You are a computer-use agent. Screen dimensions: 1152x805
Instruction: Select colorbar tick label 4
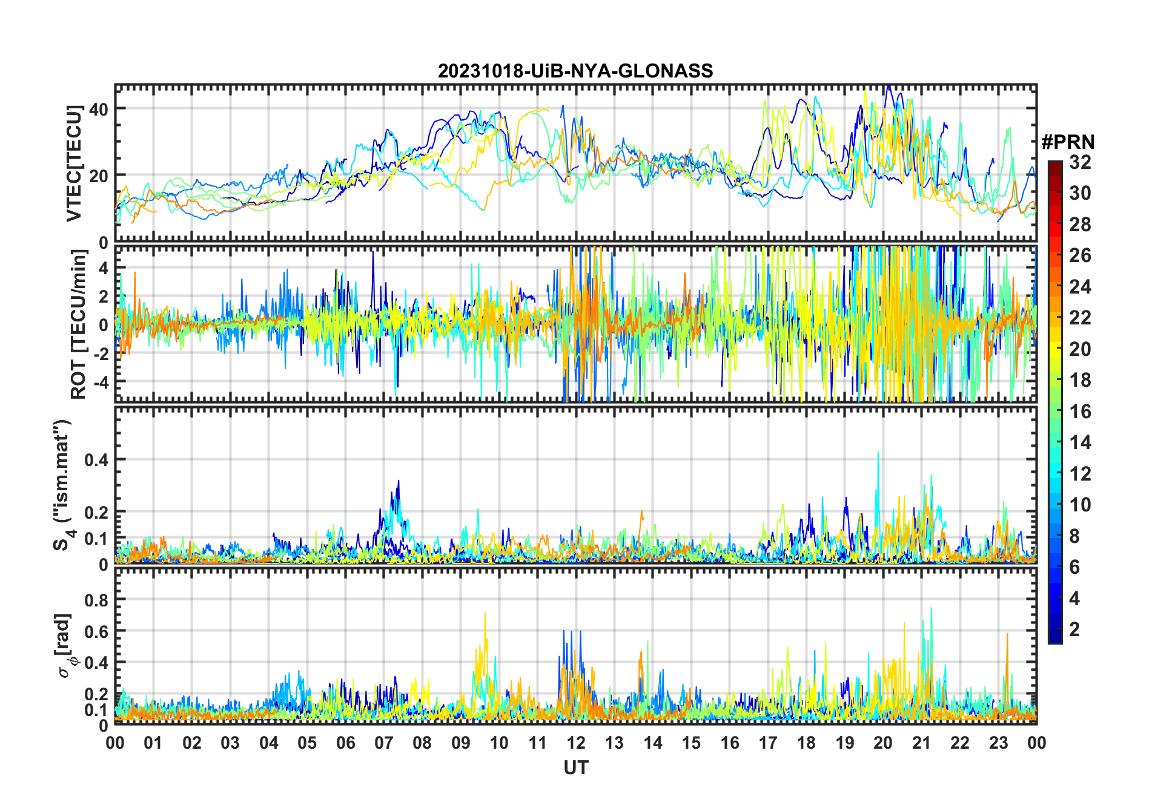(x=1074, y=599)
